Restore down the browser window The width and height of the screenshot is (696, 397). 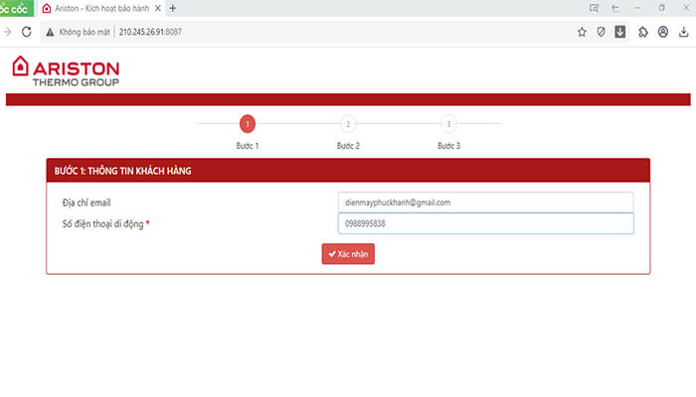[x=662, y=8]
